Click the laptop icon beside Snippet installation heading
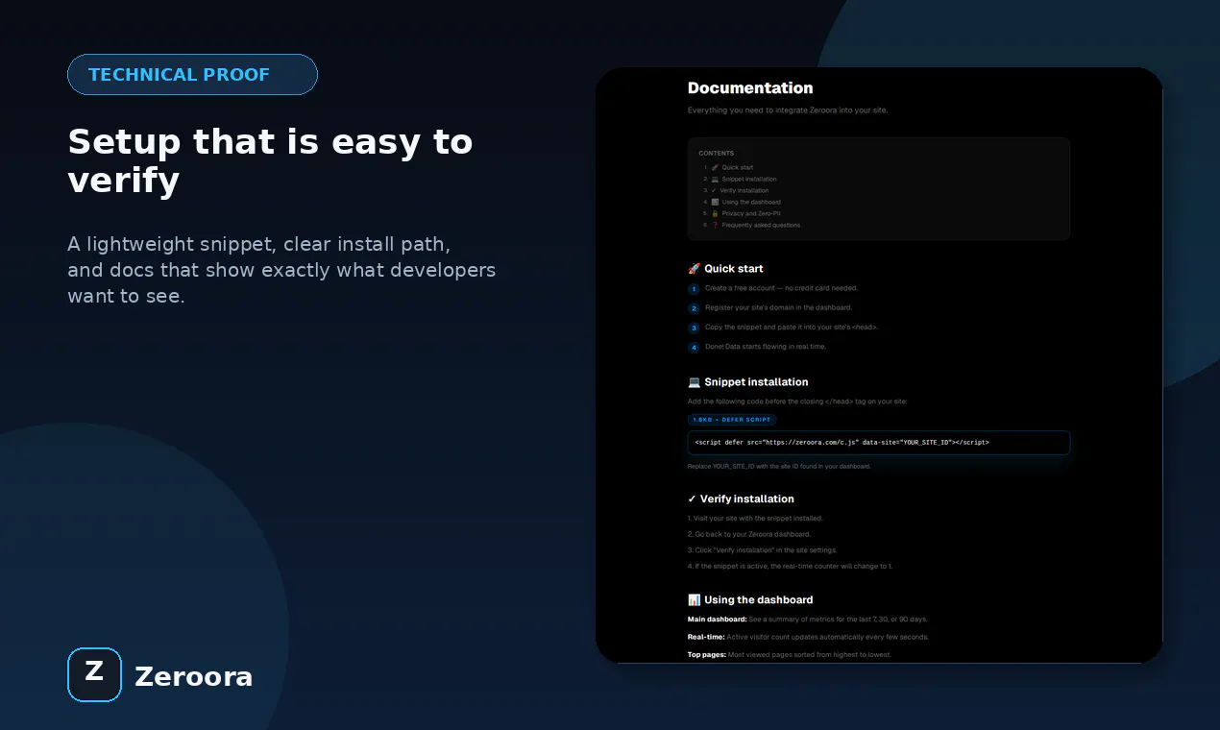1220x730 pixels. 695,382
